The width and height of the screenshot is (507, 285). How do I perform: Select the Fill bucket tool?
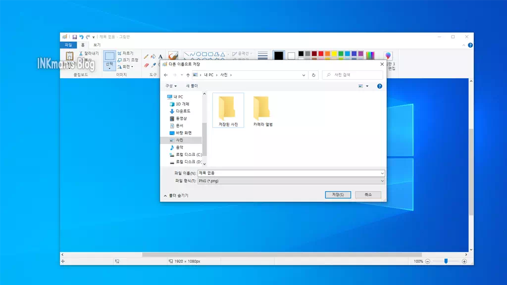[x=153, y=56]
